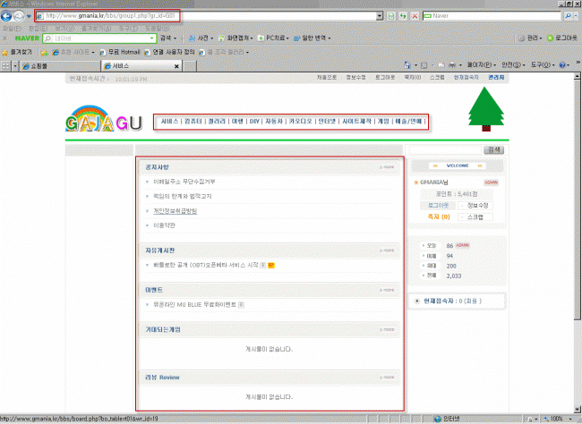The width and height of the screenshot is (582, 424).
Task: Click the Naver search box at top right
Action: tap(492, 16)
